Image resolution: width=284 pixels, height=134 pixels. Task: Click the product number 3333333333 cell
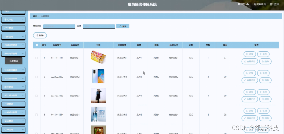57,96
